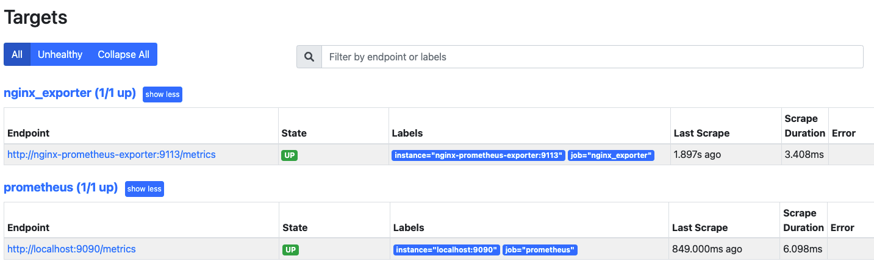This screenshot has width=874, height=264.
Task: Click the UP badge for nginx exporter
Action: point(290,155)
